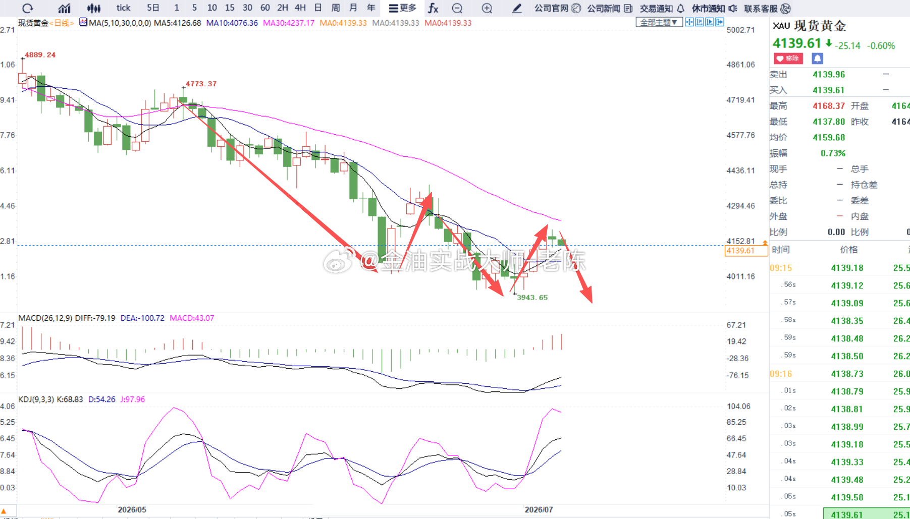Zoom in the chart with plus magnifier
910x519 pixels.
[487, 8]
